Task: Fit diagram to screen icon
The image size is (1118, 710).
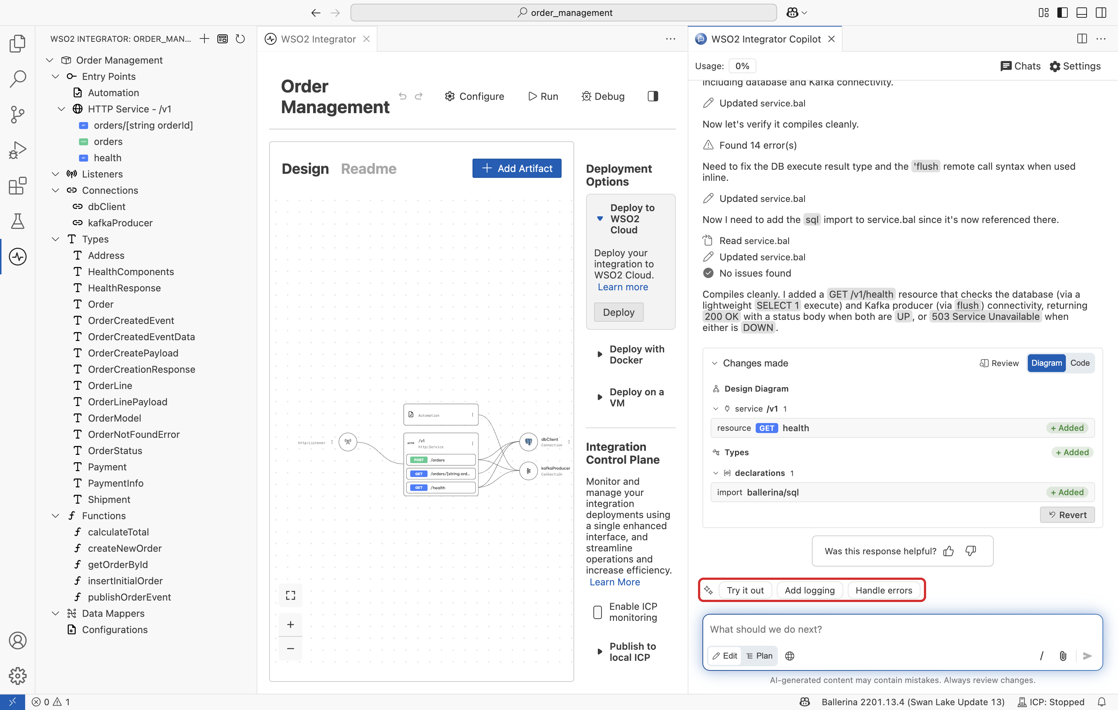Action: [291, 595]
